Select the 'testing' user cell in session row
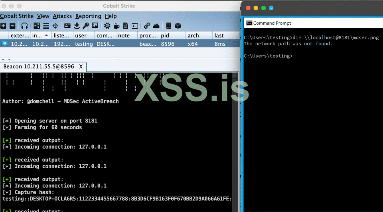The height and width of the screenshot is (212, 383). (84, 44)
